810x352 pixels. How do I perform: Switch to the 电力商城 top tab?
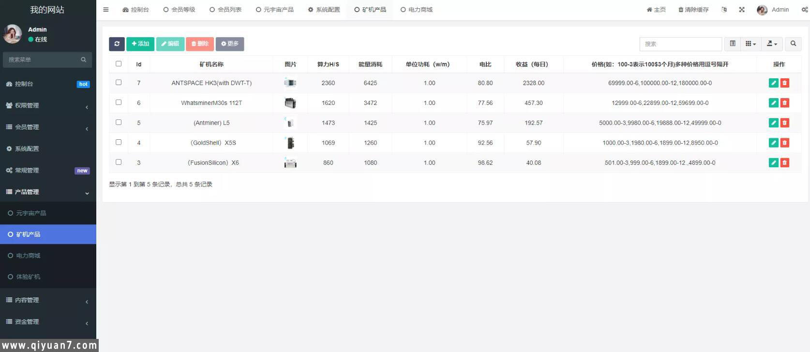417,10
